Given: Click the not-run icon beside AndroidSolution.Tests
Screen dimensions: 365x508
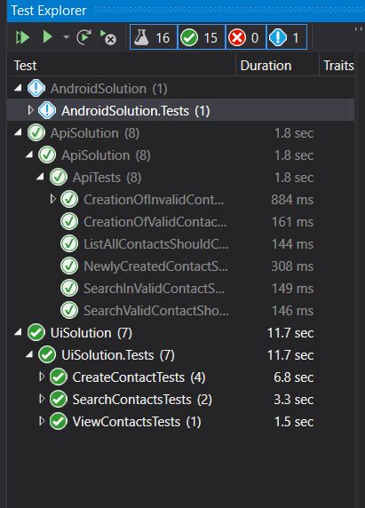Looking at the screenshot, I should 47,110.
